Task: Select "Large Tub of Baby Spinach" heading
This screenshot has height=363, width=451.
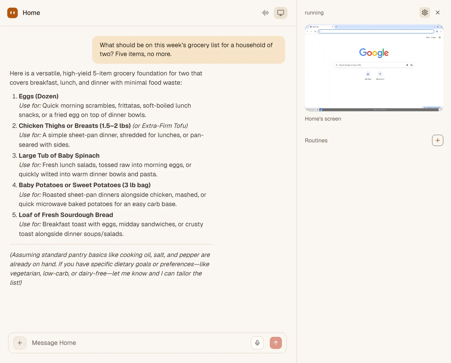Action: click(59, 156)
